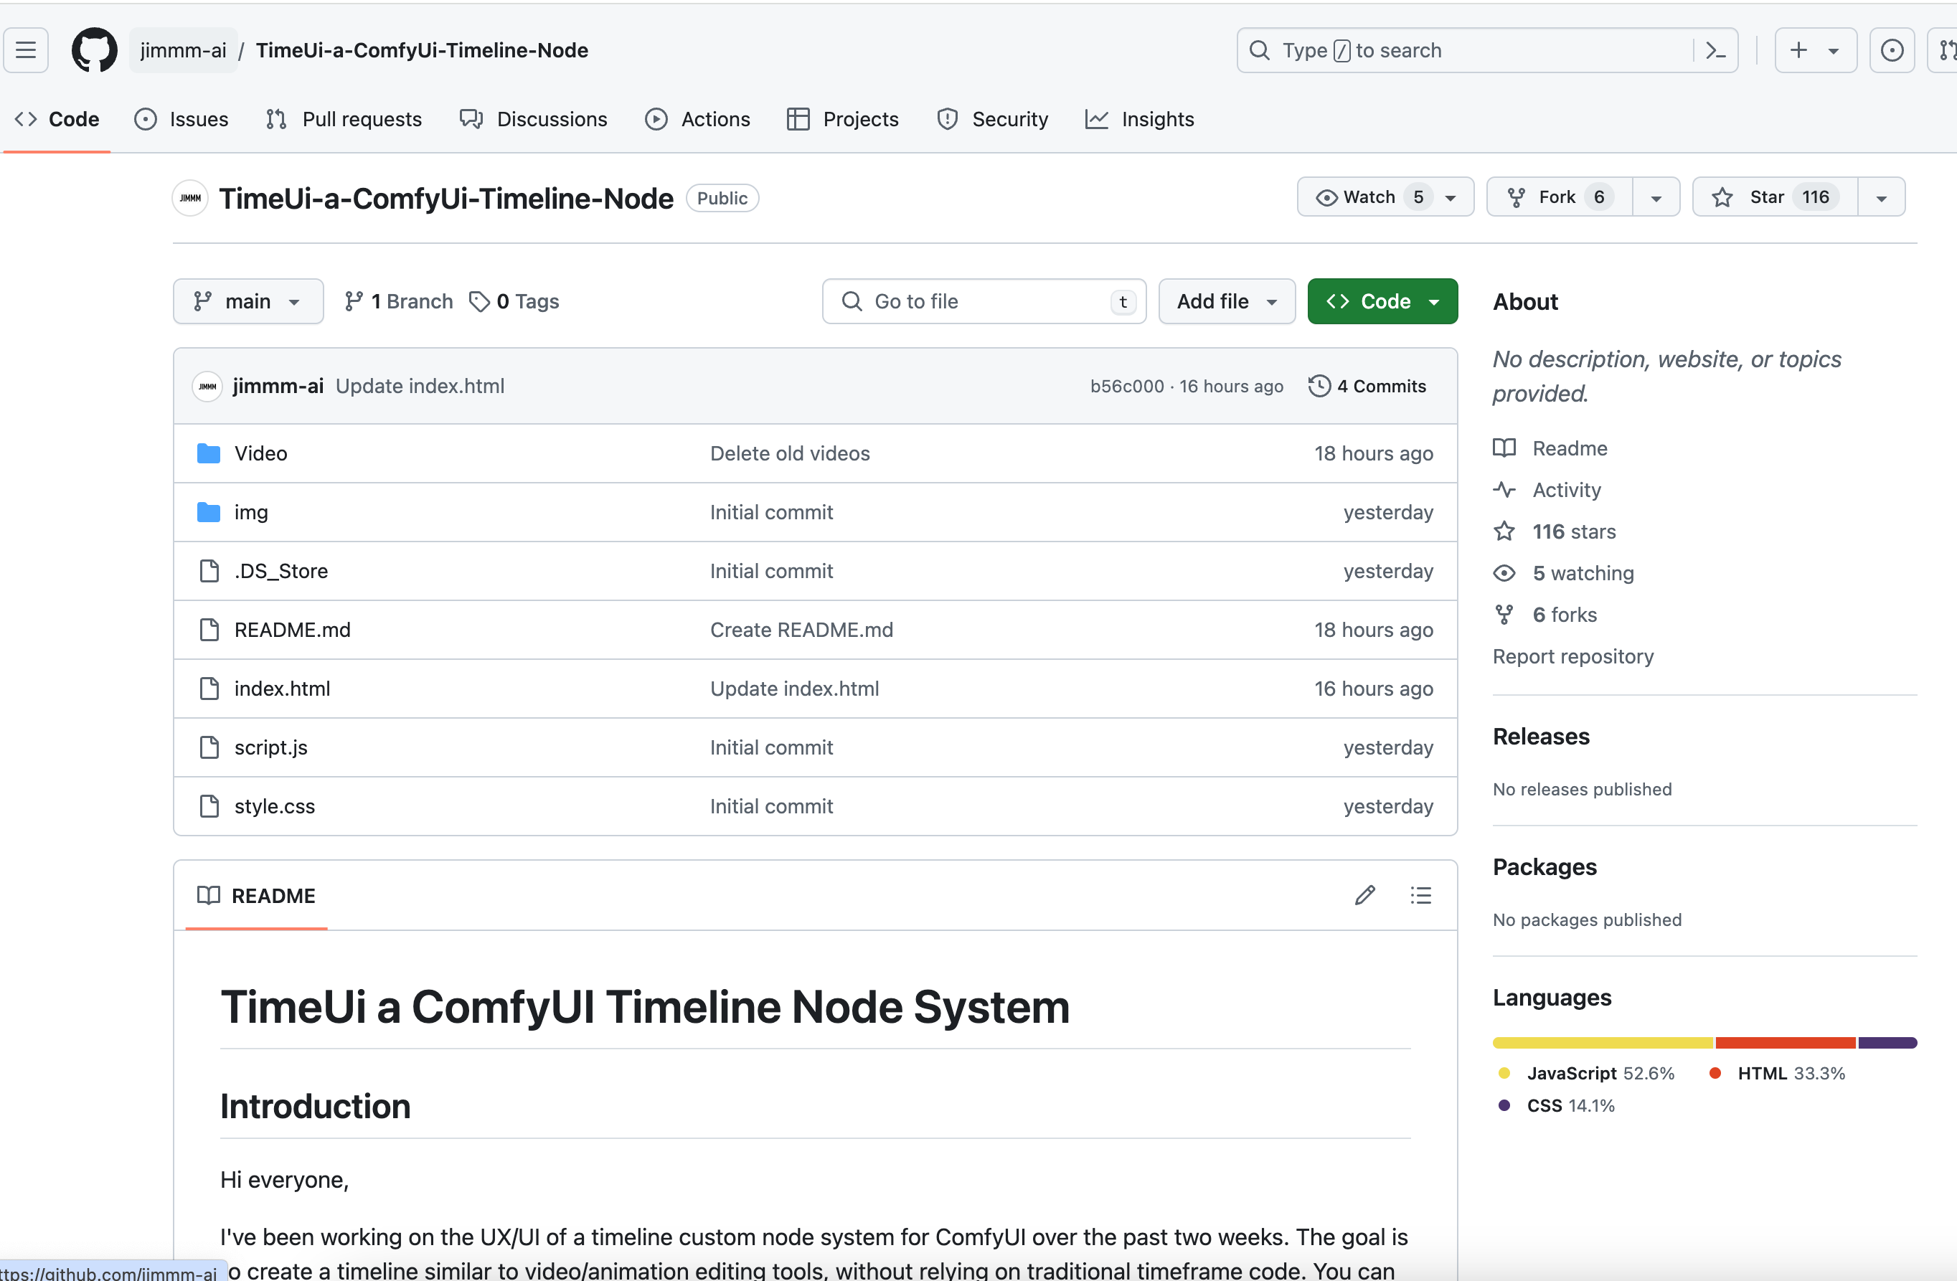Open the Delete old videos commit message
The width and height of the screenshot is (1957, 1281).
789,453
